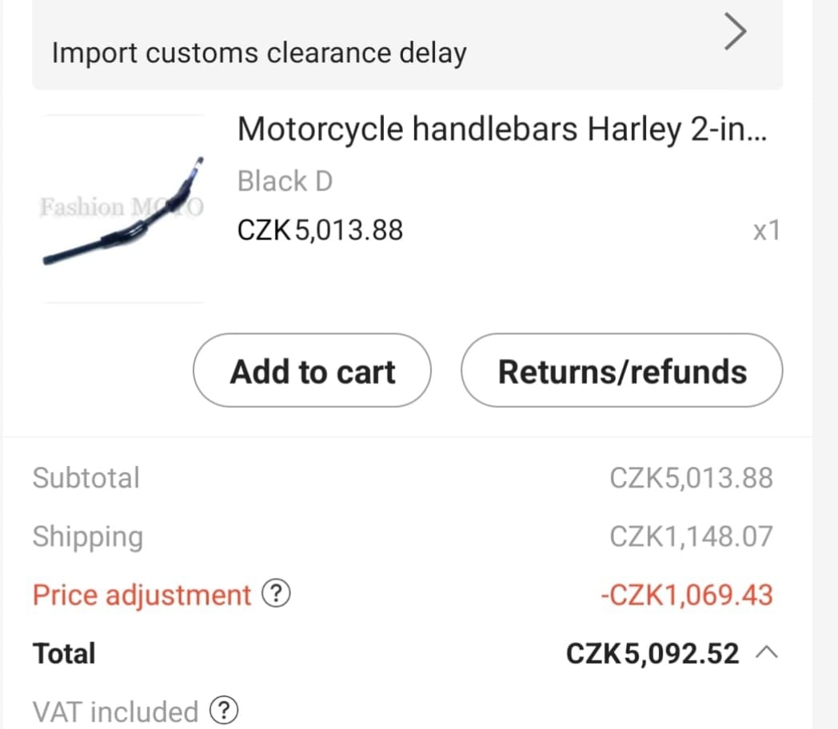Click the Black D variant label
Image resolution: width=838 pixels, height=729 pixels.
pos(285,181)
